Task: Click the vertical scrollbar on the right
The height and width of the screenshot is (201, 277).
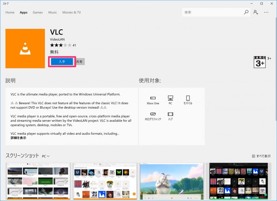Action: (276, 69)
